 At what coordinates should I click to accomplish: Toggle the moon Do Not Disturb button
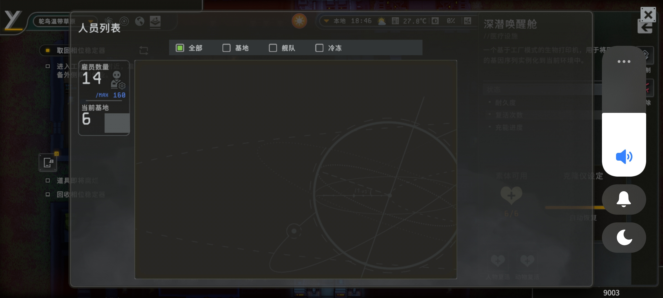click(x=624, y=237)
